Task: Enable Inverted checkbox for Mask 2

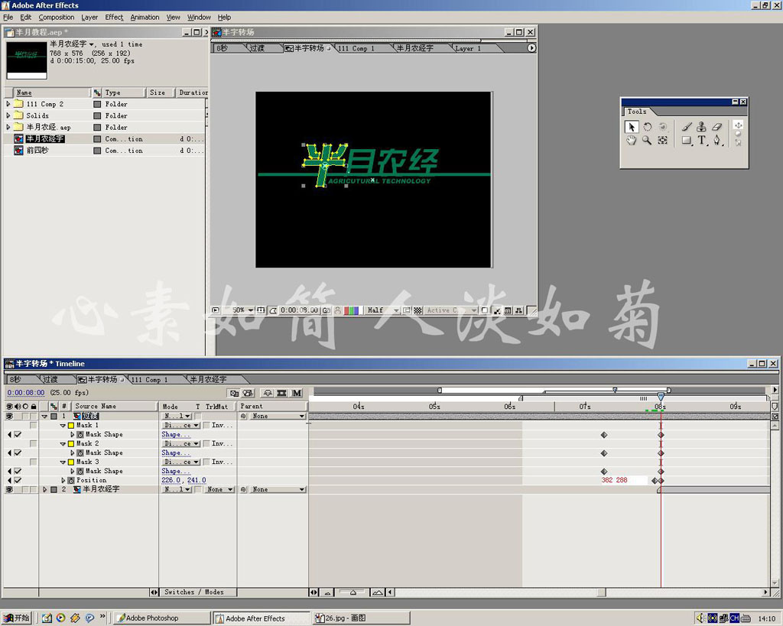Action: (206, 443)
